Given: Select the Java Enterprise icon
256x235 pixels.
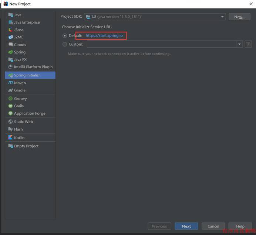Looking at the screenshot, I should point(11,22).
